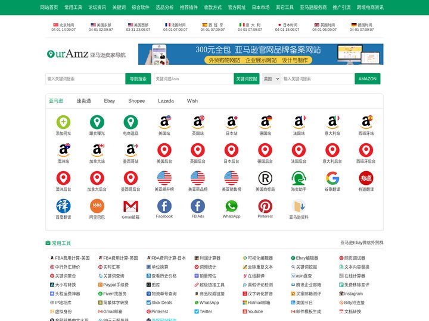Viewport: 429px width, 321px height.
Task: Open the Amazon 西班牙站 icon
Action: point(366,122)
